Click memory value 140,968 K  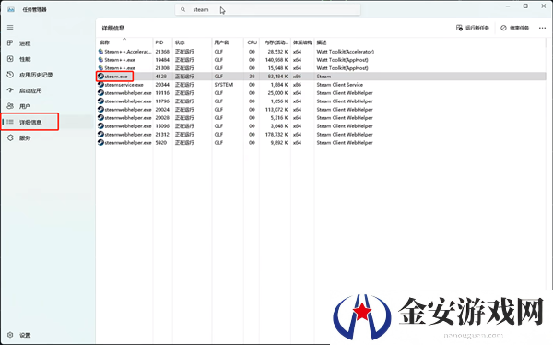[x=276, y=60]
